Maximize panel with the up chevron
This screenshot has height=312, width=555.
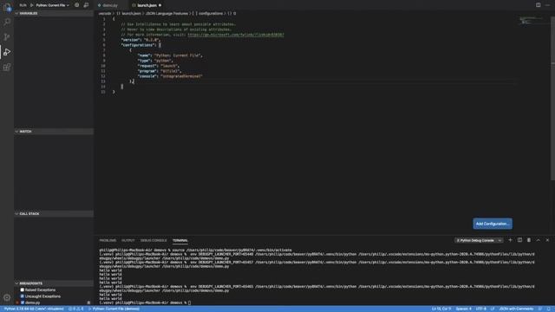[538, 240]
